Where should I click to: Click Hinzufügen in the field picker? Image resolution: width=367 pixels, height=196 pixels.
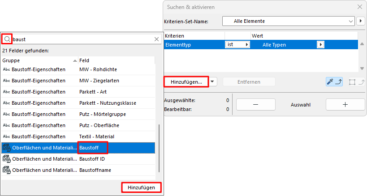(141, 187)
